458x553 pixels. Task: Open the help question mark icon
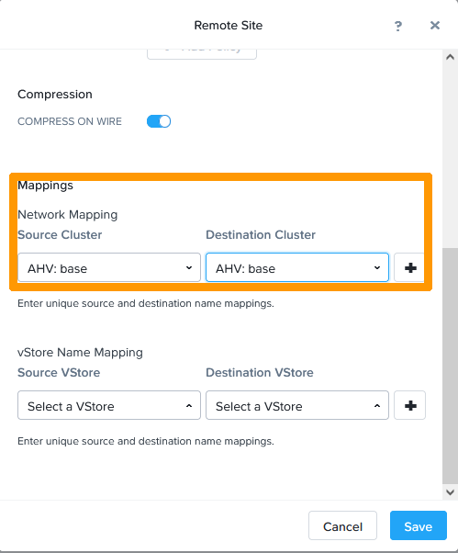coord(398,26)
